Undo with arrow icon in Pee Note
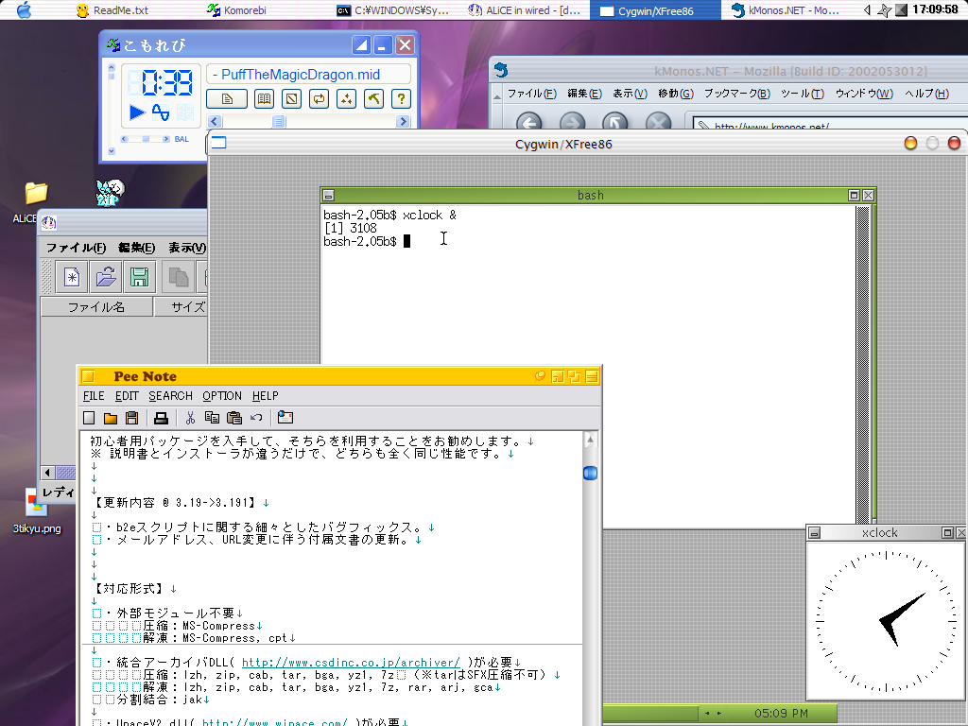This screenshot has width=968, height=726. click(256, 418)
